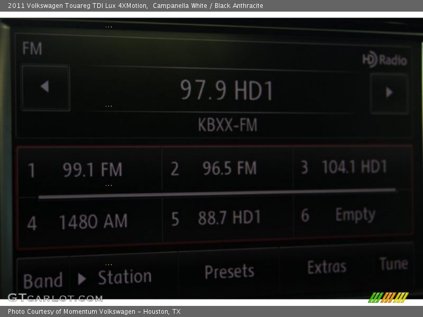The image size is (423, 317).
Task: Tap the 97.9 HD1 frequency display
Action: point(227,90)
